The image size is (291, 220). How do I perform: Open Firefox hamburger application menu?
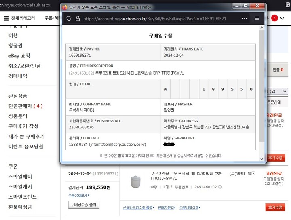pos(257,18)
